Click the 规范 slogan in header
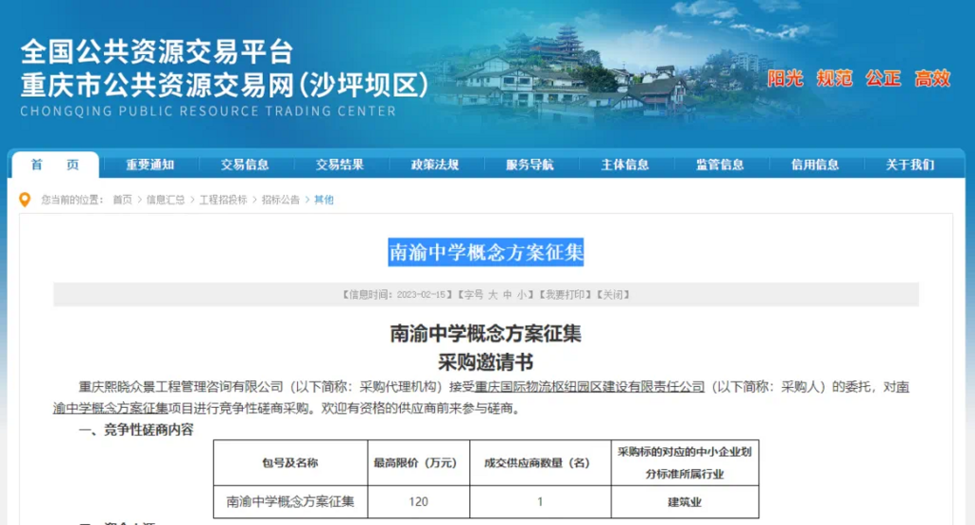 (834, 78)
